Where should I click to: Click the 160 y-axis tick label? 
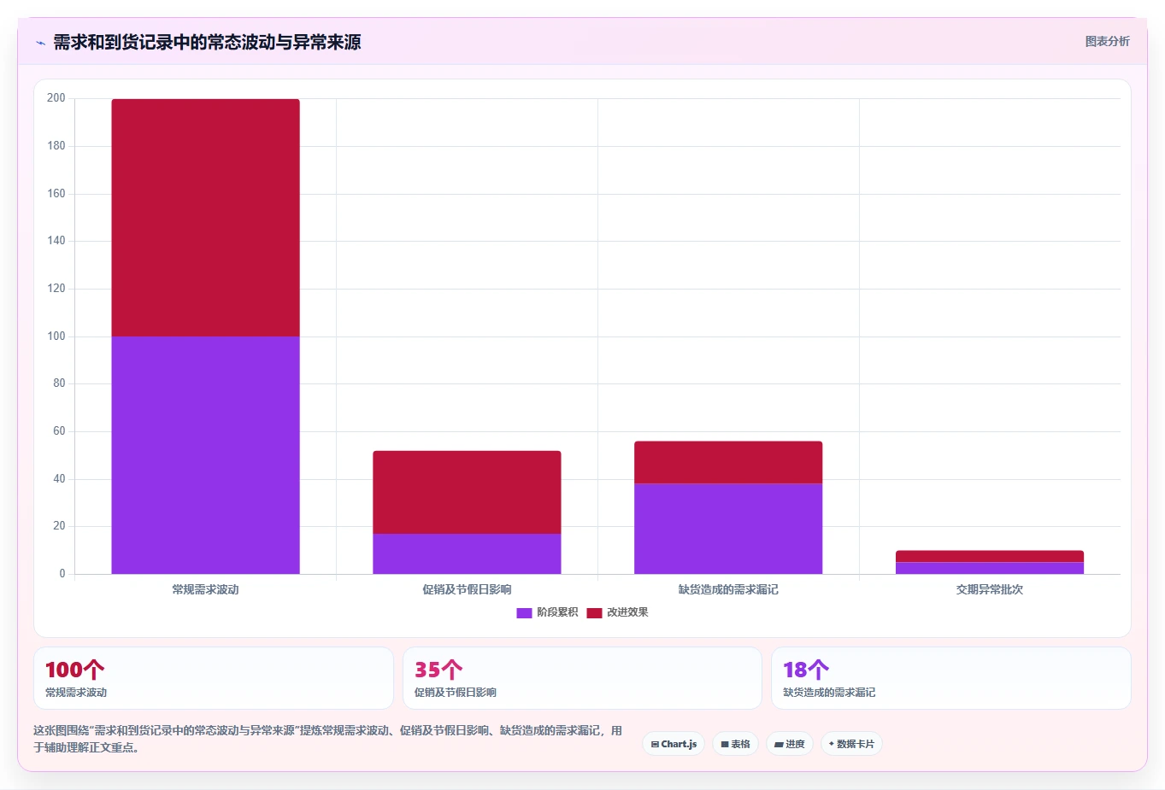[56, 194]
